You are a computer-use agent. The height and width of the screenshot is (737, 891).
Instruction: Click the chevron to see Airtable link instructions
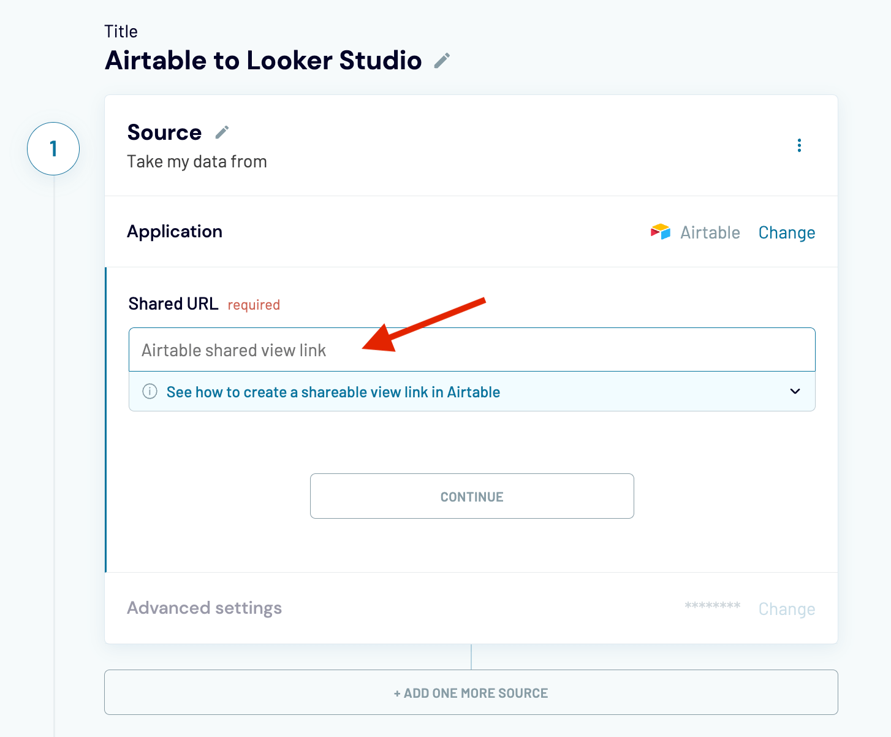795,391
